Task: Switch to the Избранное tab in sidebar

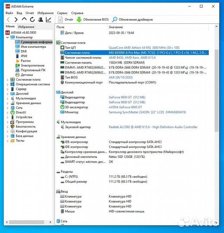Action: pos(26,27)
